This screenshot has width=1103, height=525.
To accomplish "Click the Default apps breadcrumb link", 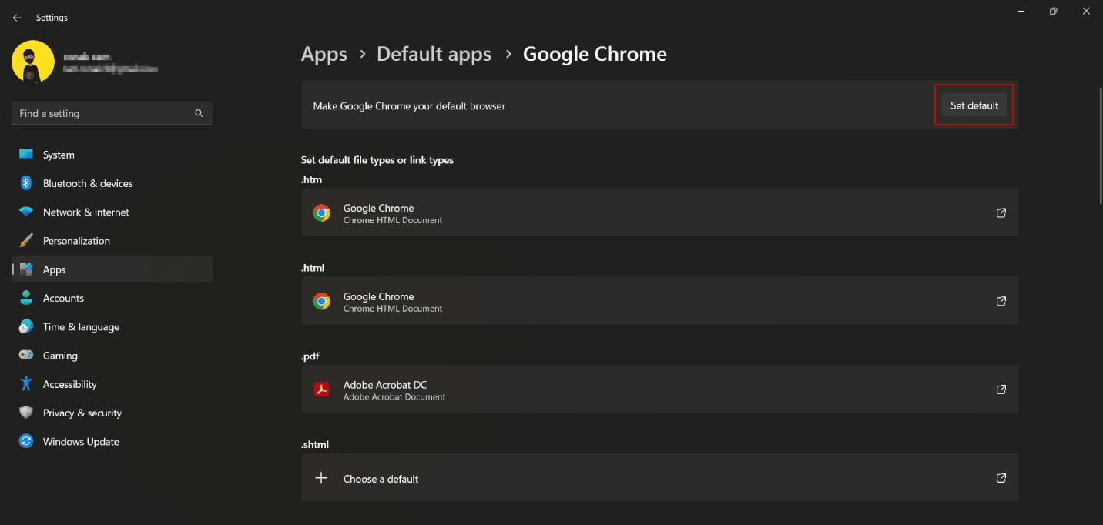I will (x=434, y=54).
